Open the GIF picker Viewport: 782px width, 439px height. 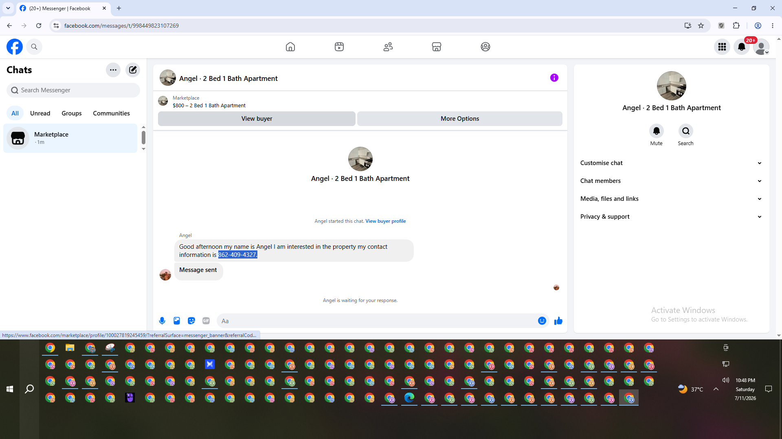pyautogui.click(x=206, y=321)
